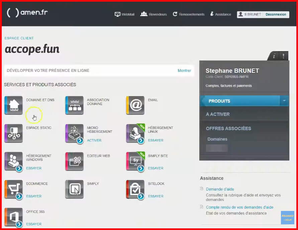Open WebMail from the top menu
This screenshot has width=298, height=230.
(124, 14)
